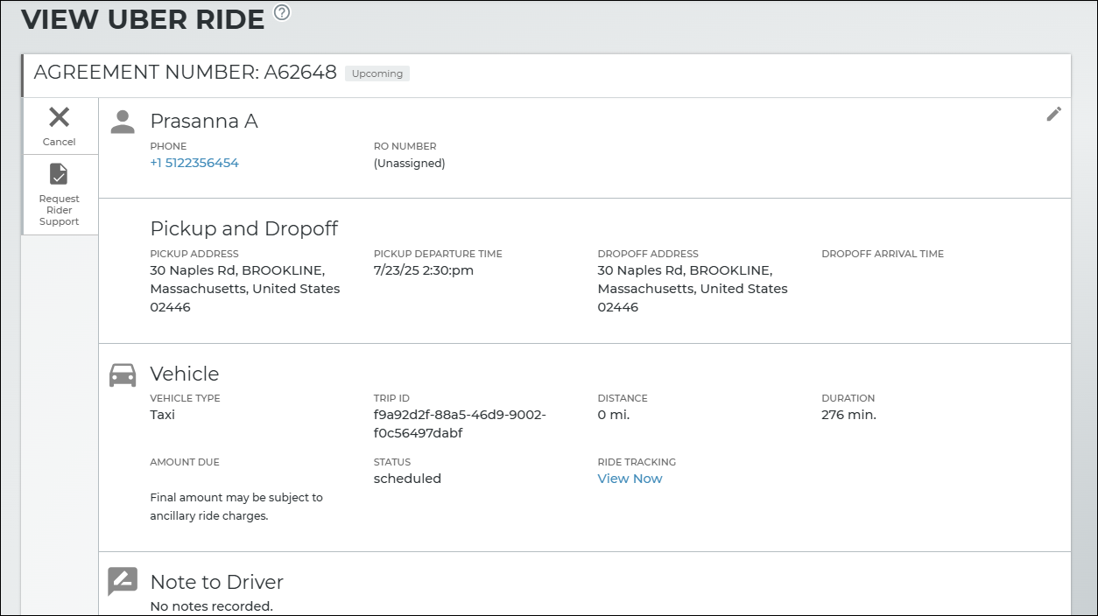The width and height of the screenshot is (1098, 616).
Task: Click the RO Number (Unassigned) value
Action: click(409, 163)
